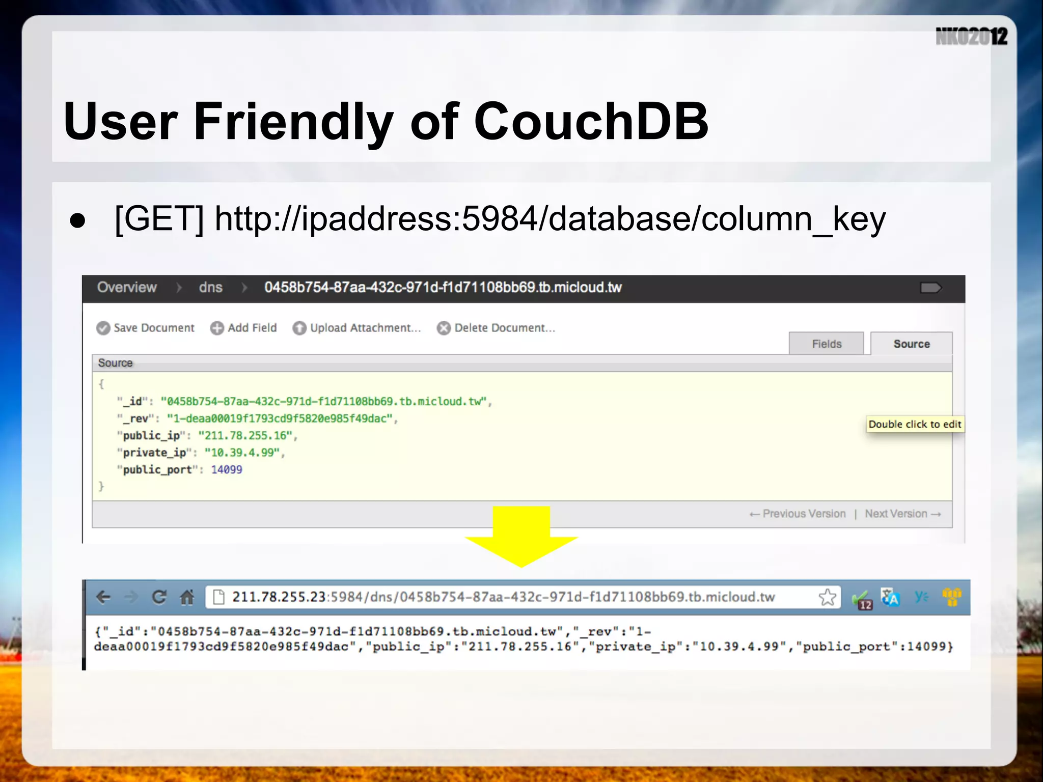Viewport: 1043px width, 782px height.
Task: Click the Y extension icon in browser toolbar
Action: (921, 596)
